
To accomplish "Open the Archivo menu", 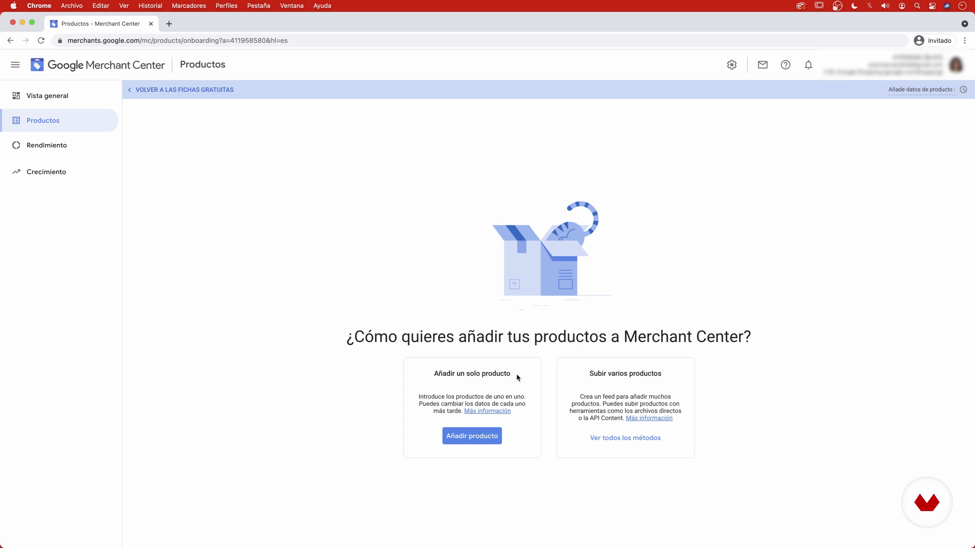I will (72, 6).
